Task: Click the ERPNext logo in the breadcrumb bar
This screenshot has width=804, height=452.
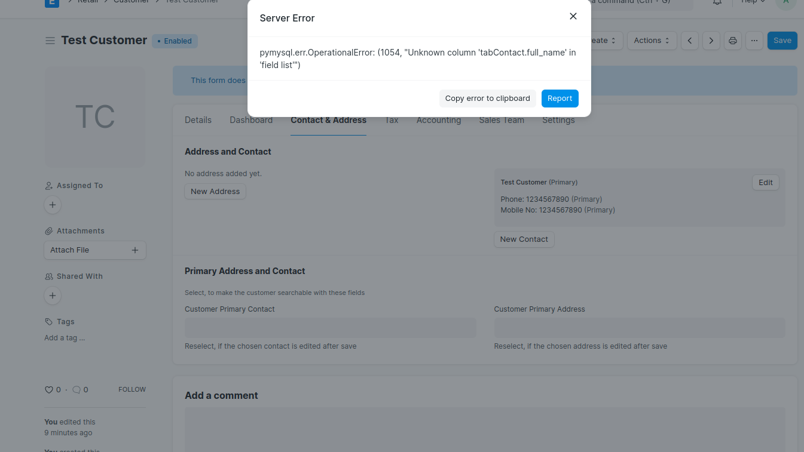Action: [x=51, y=4]
